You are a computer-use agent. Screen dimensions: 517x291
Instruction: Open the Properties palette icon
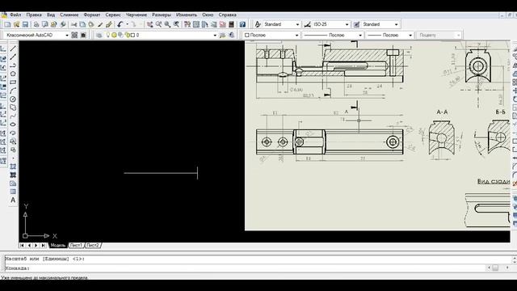(x=187, y=24)
